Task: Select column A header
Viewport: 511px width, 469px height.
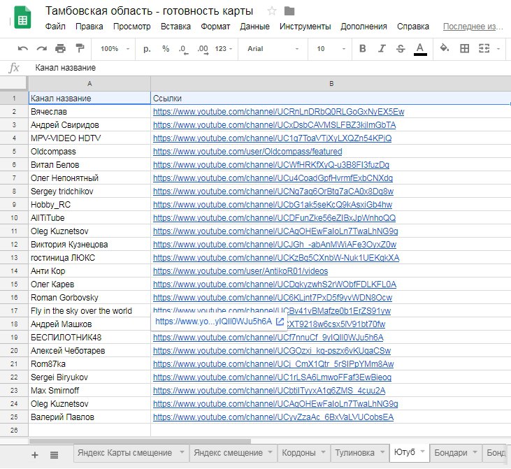Action: (x=89, y=84)
